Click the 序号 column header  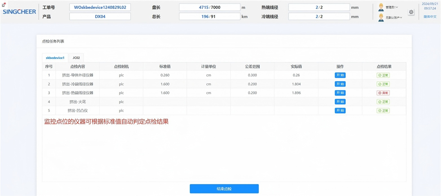pyautogui.click(x=49, y=67)
